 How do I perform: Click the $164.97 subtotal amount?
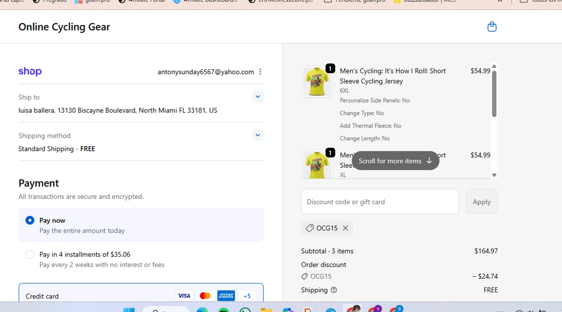point(486,251)
